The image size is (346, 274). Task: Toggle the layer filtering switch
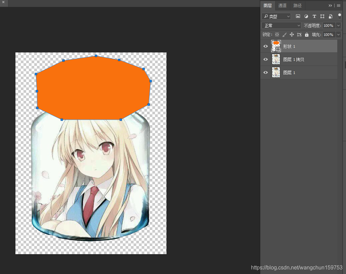(340, 16)
